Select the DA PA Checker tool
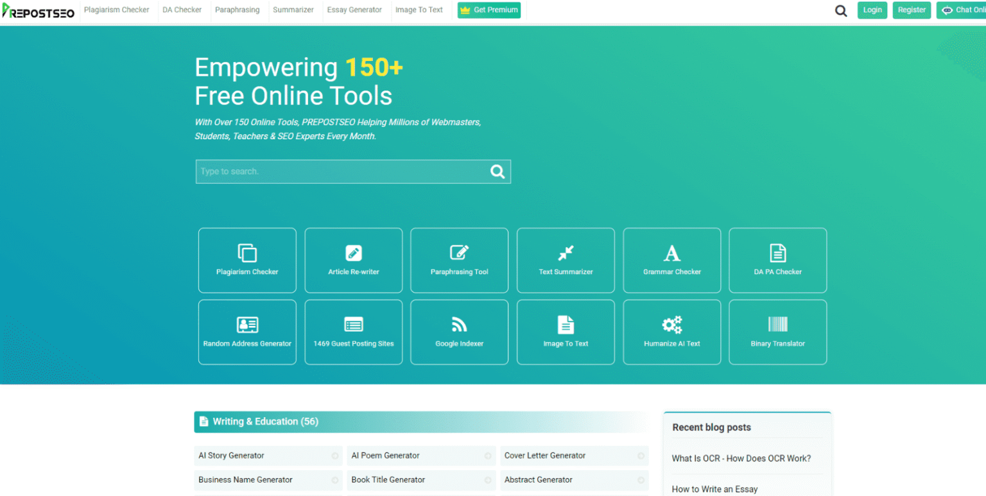This screenshot has height=496, width=986. (777, 260)
